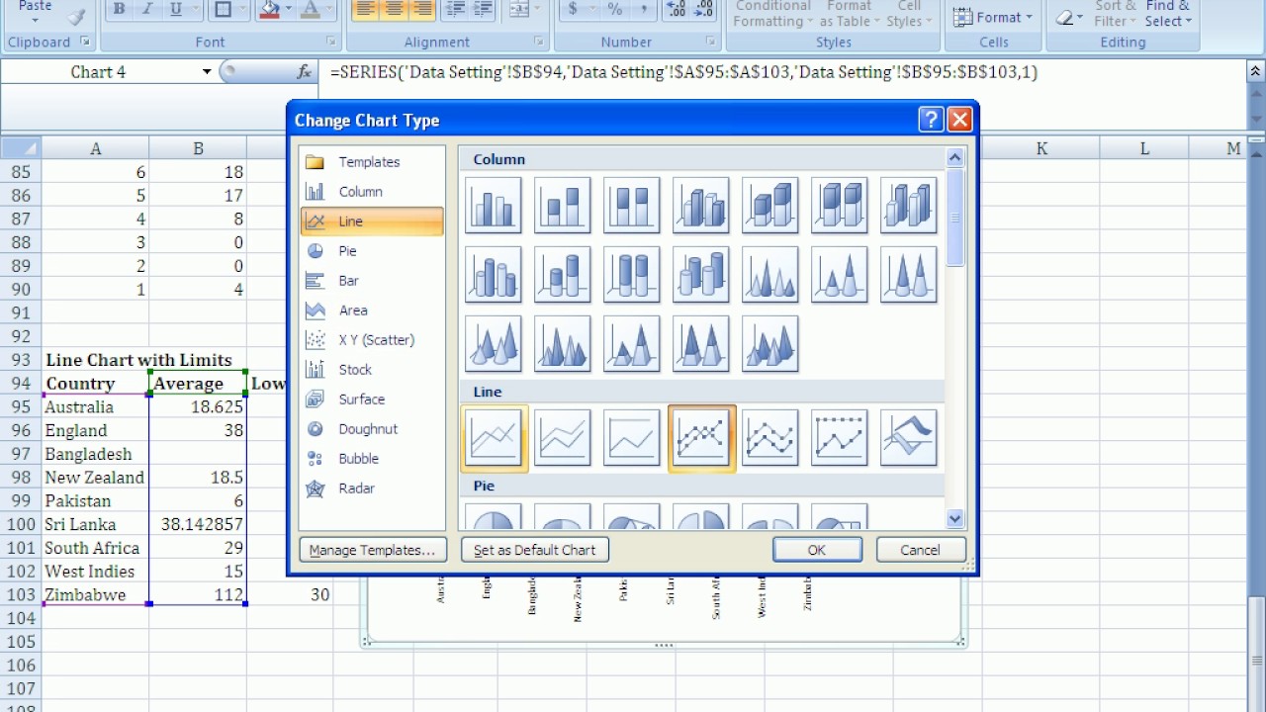1266x712 pixels.
Task: Open the Find & Select dropdown
Action: pos(1168,14)
